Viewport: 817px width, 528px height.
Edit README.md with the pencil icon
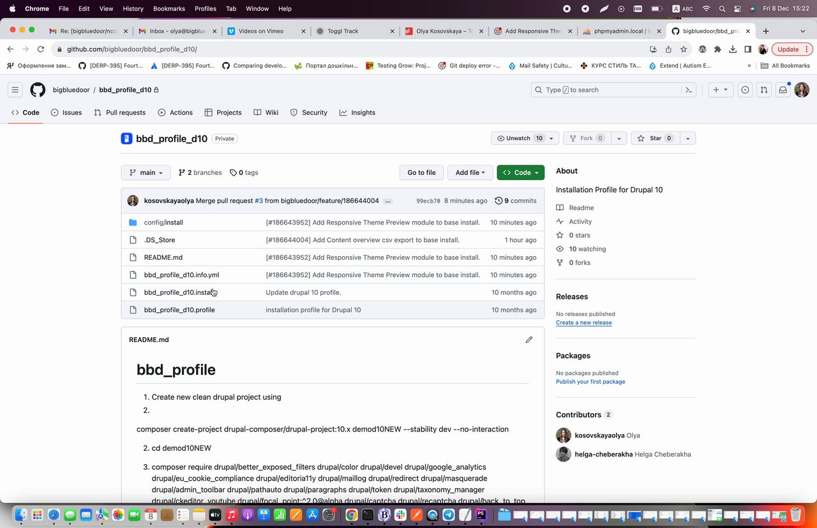tap(529, 340)
